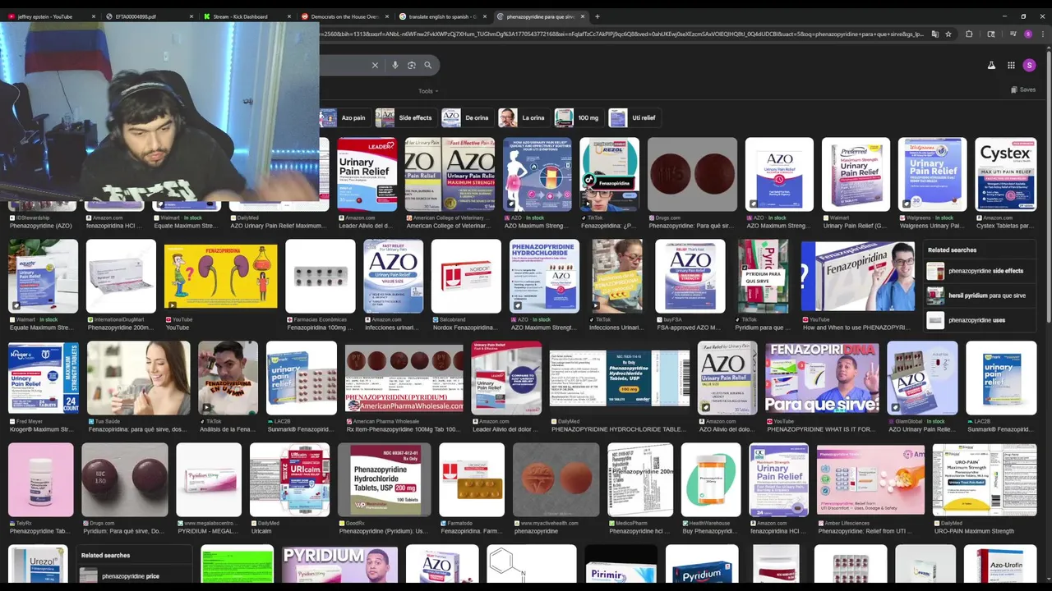Screen dimensions: 1052x591
Task: Filter images by '100 mg' chip
Action: click(579, 117)
